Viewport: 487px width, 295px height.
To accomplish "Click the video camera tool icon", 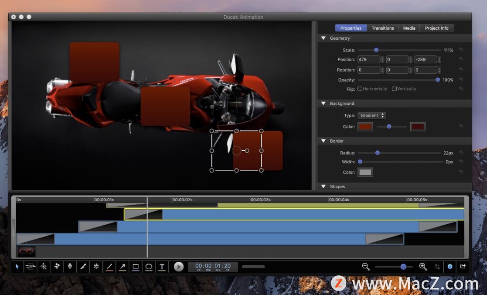I will 57,266.
